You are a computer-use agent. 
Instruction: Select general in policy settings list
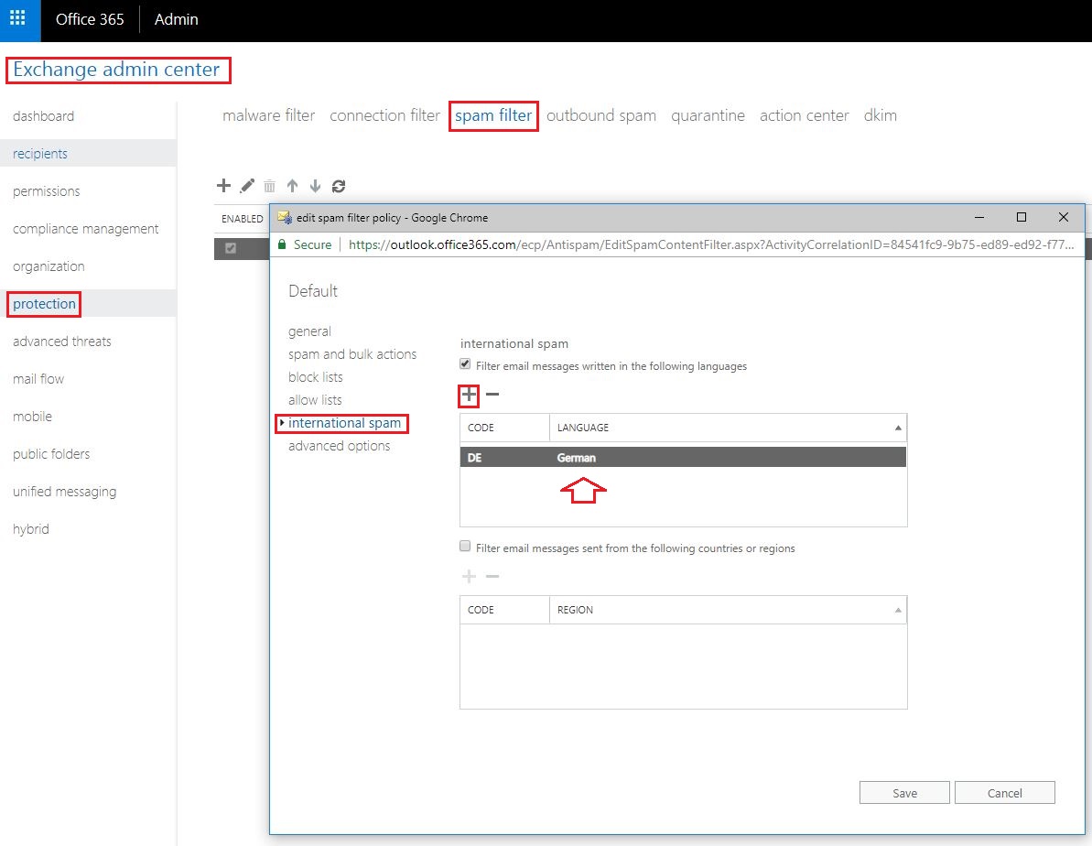[x=310, y=331]
